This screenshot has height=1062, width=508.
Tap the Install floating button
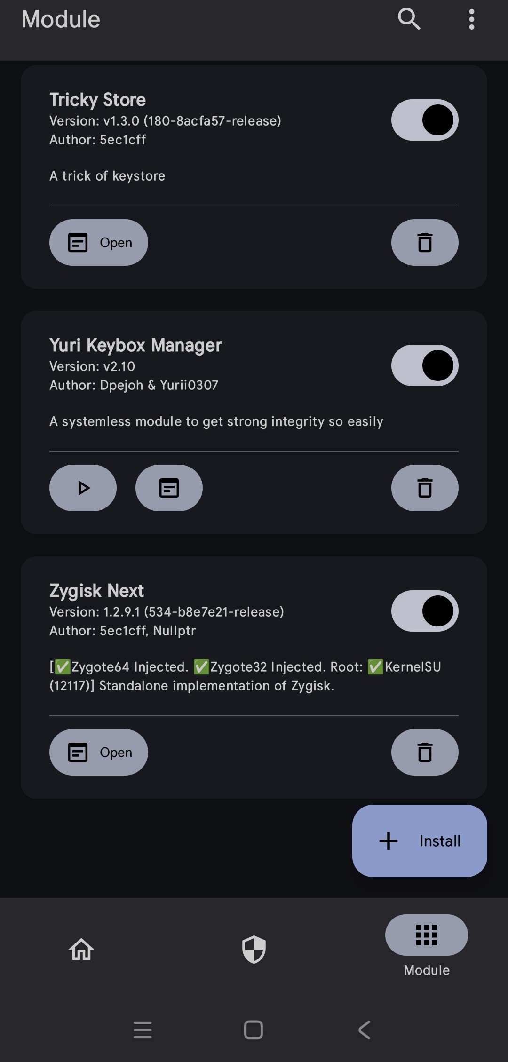tap(420, 841)
